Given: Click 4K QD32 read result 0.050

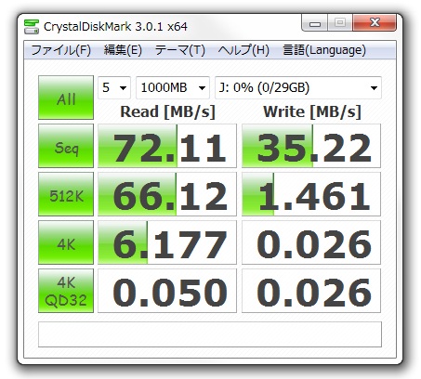Looking at the screenshot, I should 167,291.
